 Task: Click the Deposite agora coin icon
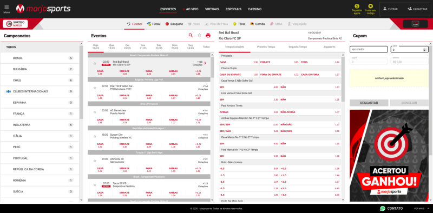pyautogui.click(x=357, y=6)
